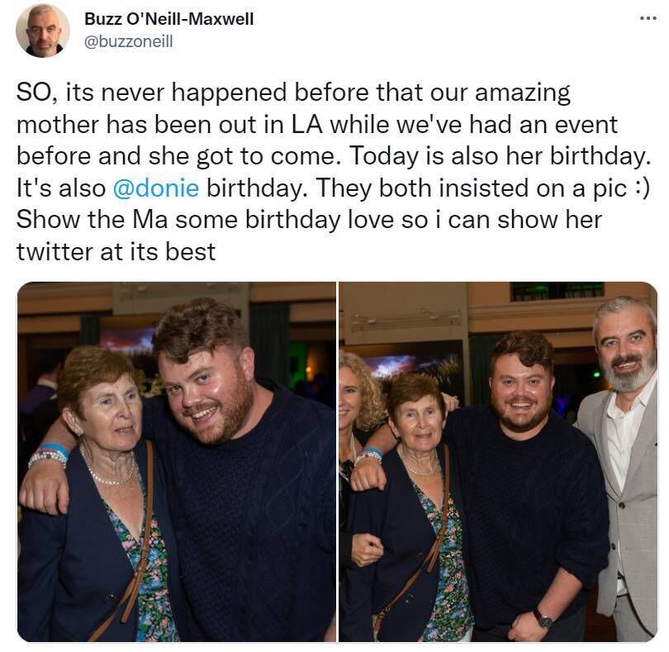Open the right photo with the gray-suited man
The image size is (669, 652).
[x=498, y=462]
